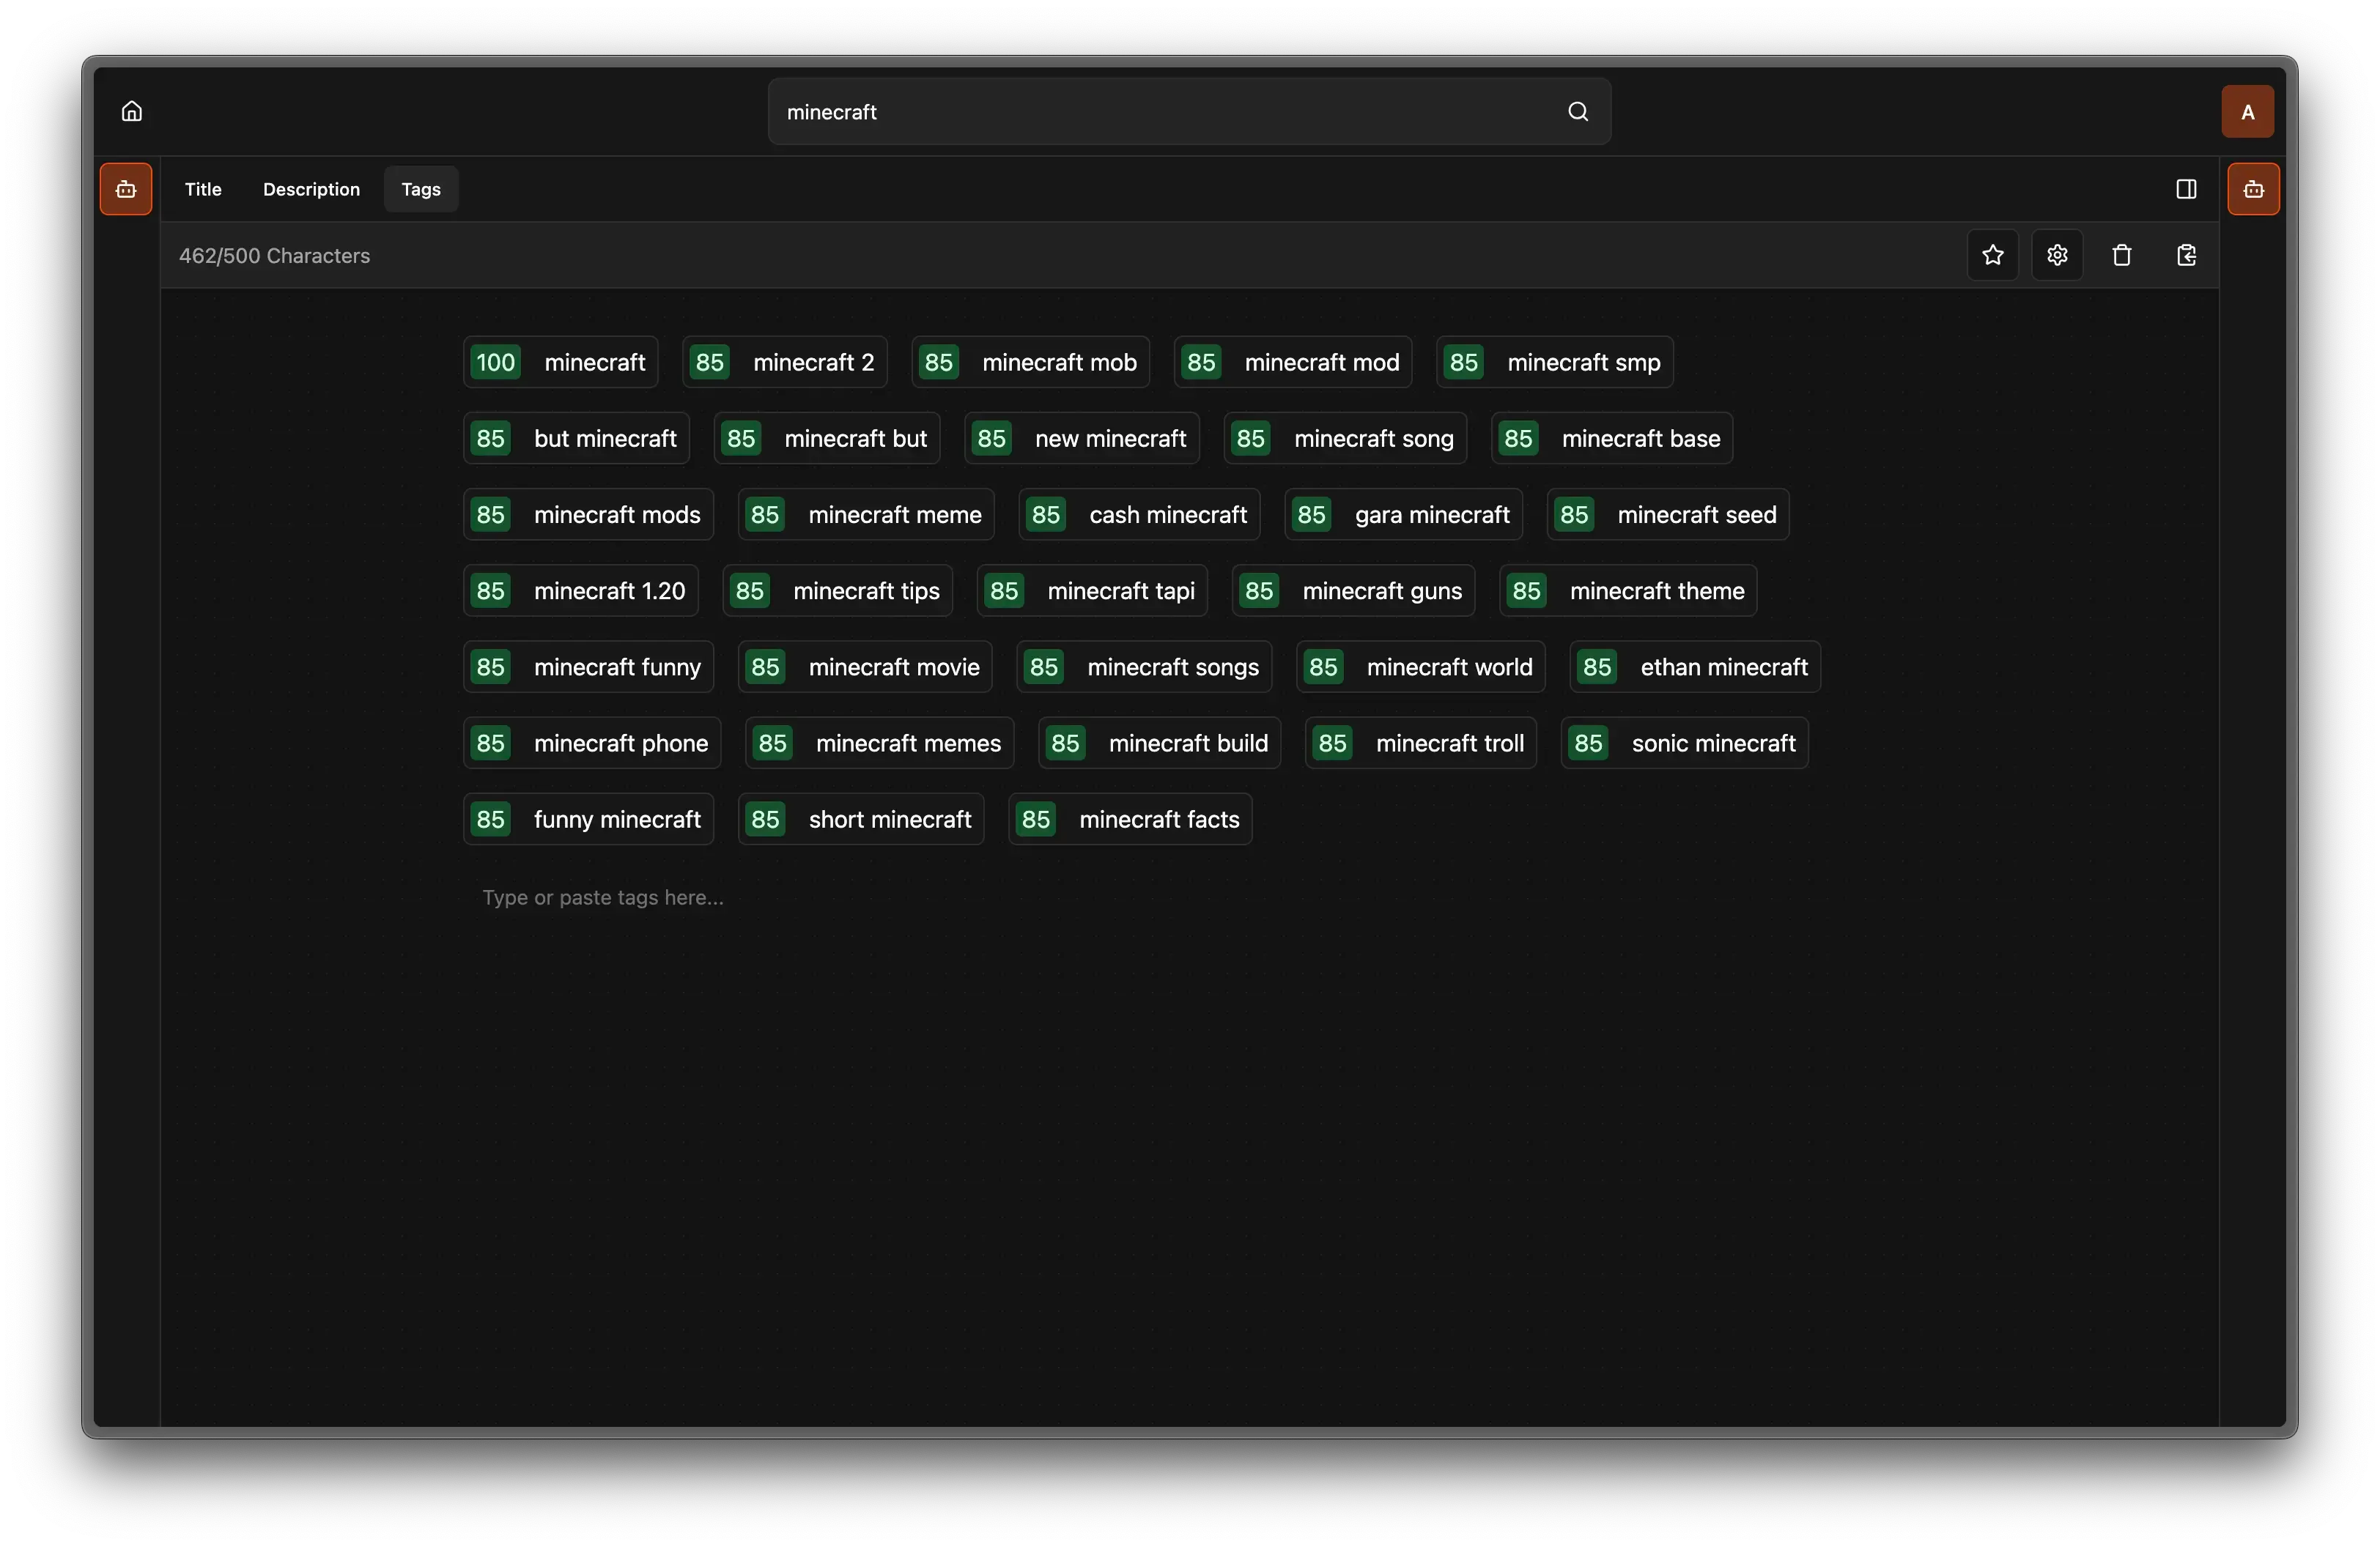Click the 'new minecraft' tag
This screenshot has height=1547, width=2380.
point(1081,438)
